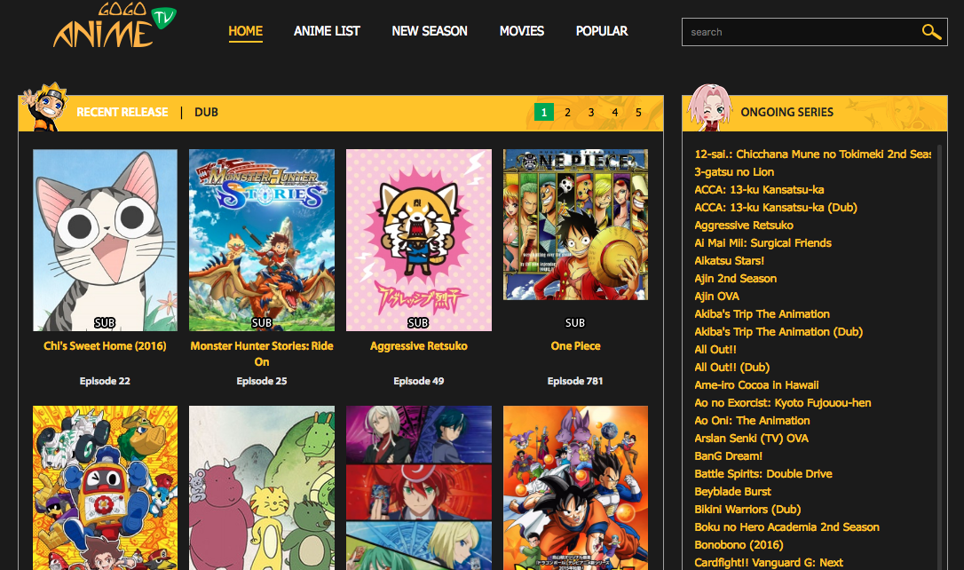Open 12-sai.: Chicchana Mune no Tokimeki series
Screen dimensions: 964x570
pos(812,154)
